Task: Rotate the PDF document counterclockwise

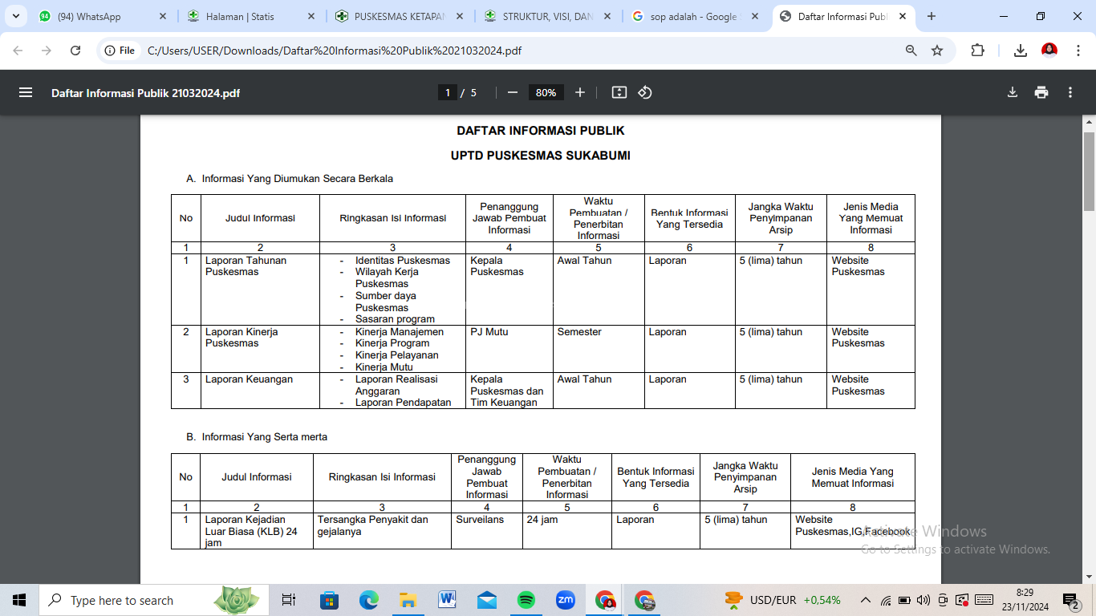Action: click(x=645, y=92)
